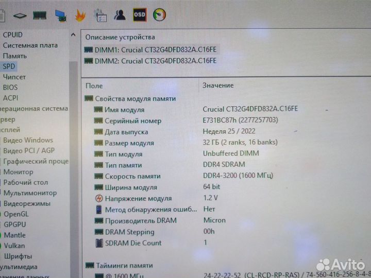Screen dimensions: 371x278
Task: Open the benchmark gauge icon
Action: pos(159,14)
